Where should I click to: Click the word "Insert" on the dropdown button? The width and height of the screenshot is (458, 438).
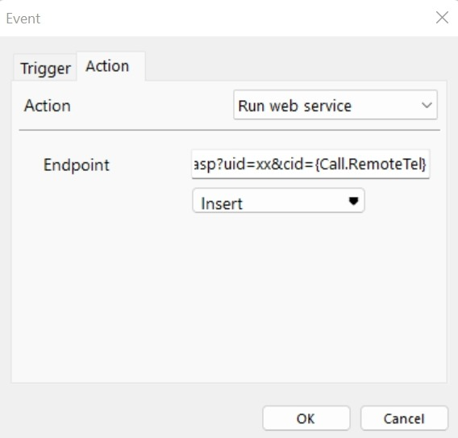[222, 203]
